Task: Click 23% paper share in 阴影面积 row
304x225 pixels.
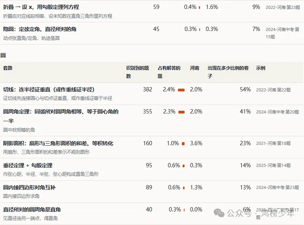Action: 245,143
